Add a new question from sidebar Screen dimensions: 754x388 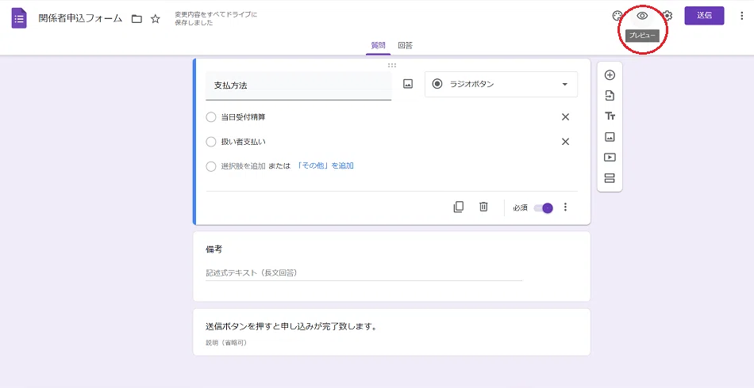click(610, 75)
